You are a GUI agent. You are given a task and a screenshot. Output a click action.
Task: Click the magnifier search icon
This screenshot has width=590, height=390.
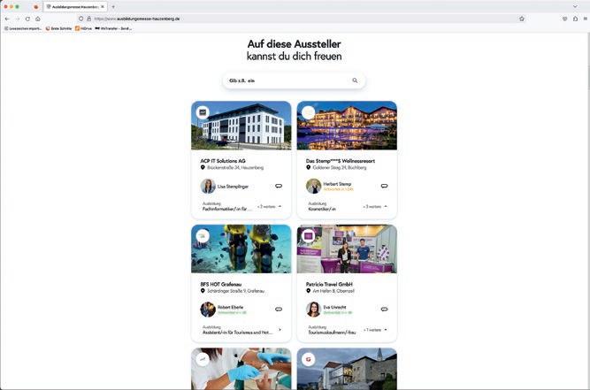pyautogui.click(x=355, y=80)
